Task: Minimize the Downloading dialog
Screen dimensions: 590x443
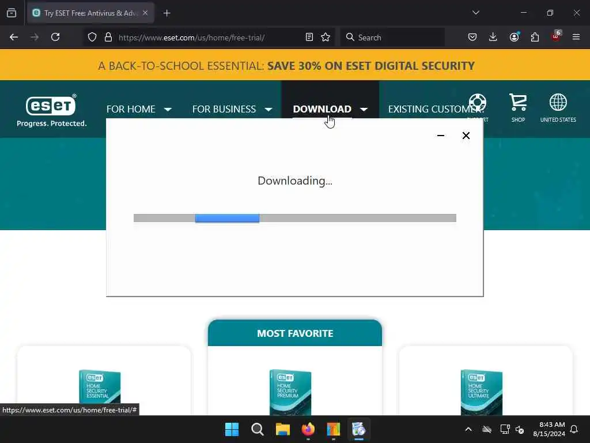Action: (x=441, y=136)
